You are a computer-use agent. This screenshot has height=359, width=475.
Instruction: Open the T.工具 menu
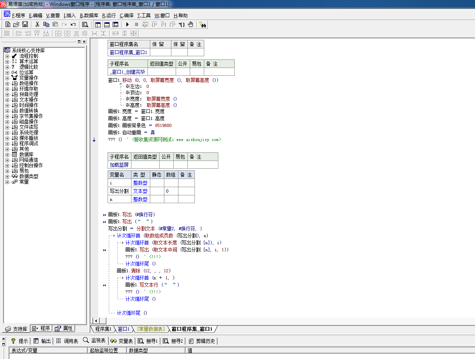pyautogui.click(x=144, y=16)
